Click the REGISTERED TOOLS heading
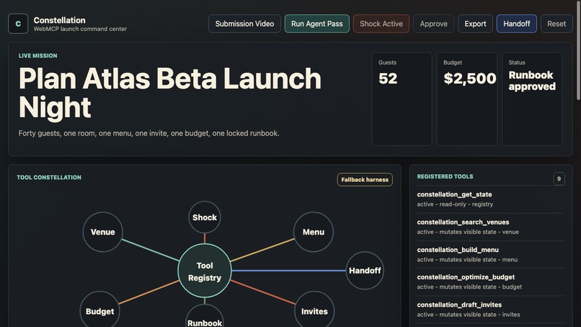Screen dimensions: 581x327 pyautogui.click(x=445, y=176)
